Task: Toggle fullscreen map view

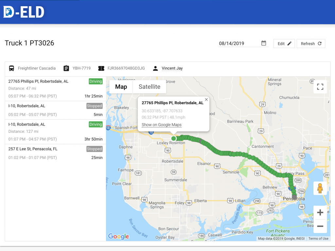Action: coord(320,87)
